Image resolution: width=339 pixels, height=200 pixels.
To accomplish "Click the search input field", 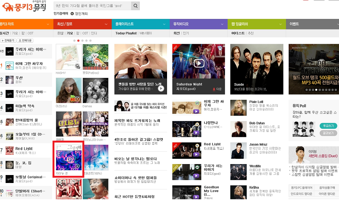I will tap(93, 6).
